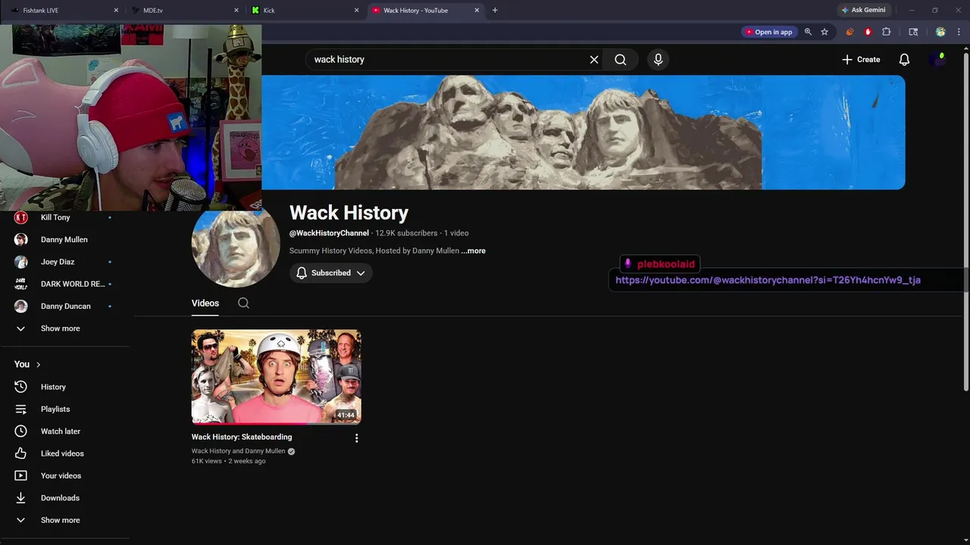The image size is (970, 545).
Task: Open Subscribed notification dropdown
Action: tap(330, 273)
